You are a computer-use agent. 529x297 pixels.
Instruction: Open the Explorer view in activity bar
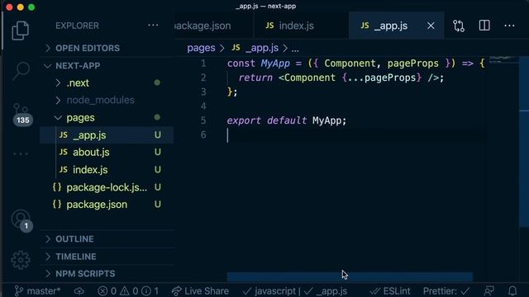20,31
